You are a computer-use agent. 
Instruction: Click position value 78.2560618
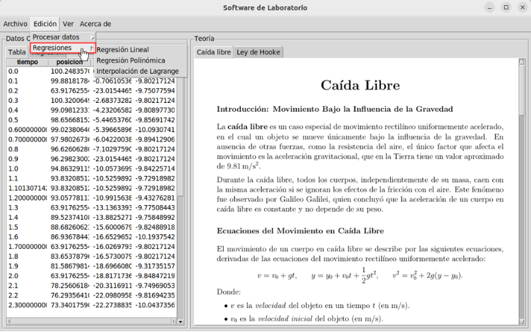70,286
